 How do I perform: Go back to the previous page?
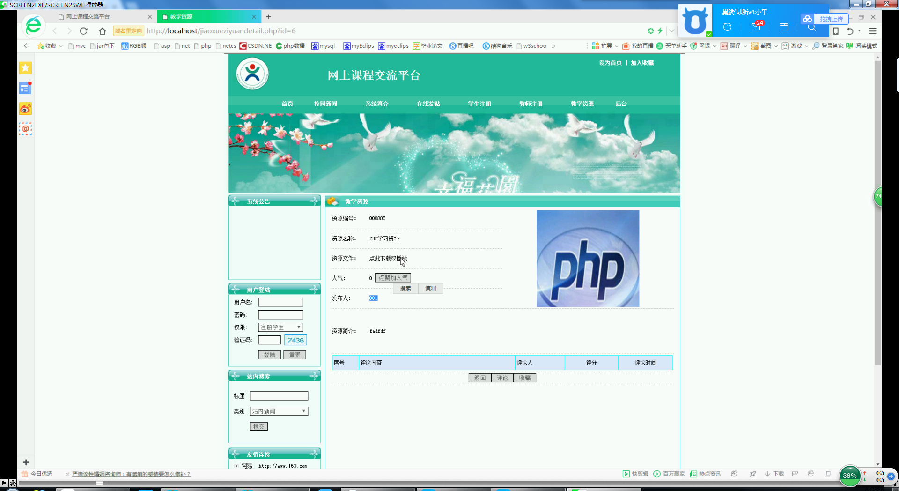pyautogui.click(x=55, y=31)
